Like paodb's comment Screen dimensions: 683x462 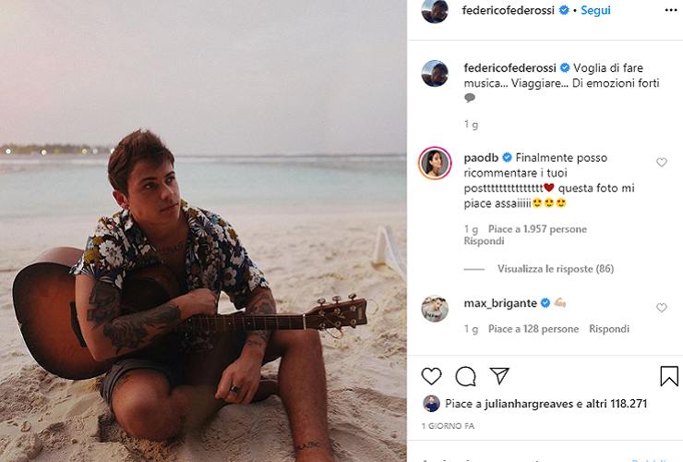[661, 163]
